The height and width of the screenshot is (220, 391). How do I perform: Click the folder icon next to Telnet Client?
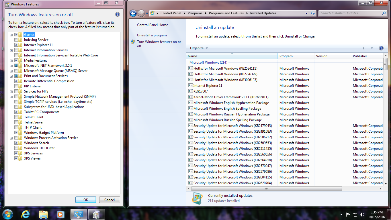pyautogui.click(x=21, y=117)
